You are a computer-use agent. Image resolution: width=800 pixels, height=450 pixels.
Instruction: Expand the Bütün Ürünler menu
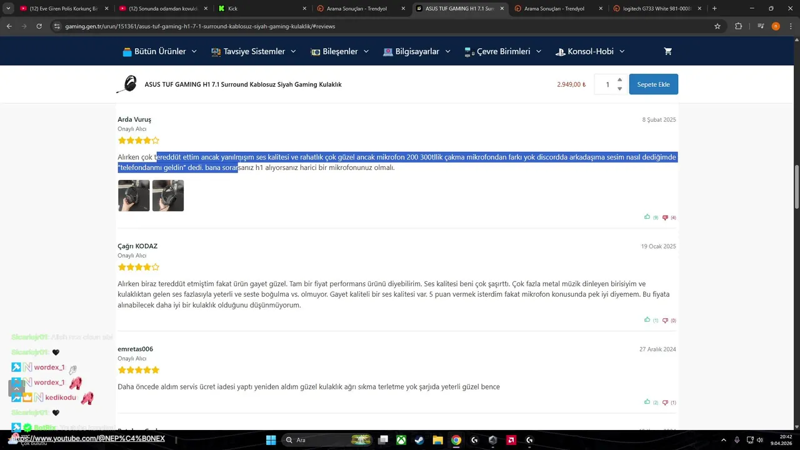(x=159, y=51)
